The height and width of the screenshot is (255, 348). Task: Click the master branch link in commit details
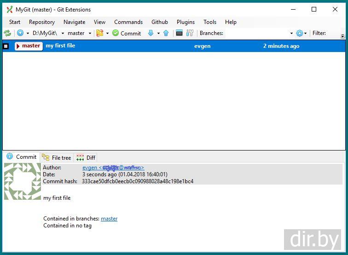point(109,219)
